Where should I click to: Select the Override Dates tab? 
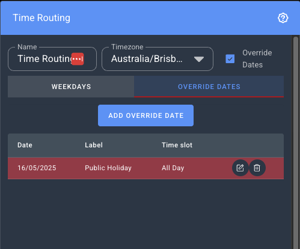click(209, 87)
